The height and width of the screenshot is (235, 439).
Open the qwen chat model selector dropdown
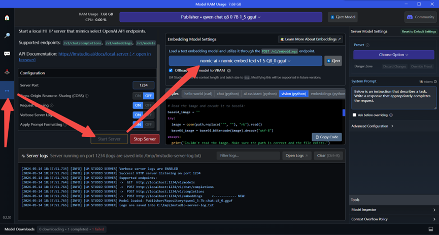pyautogui.click(x=221, y=17)
